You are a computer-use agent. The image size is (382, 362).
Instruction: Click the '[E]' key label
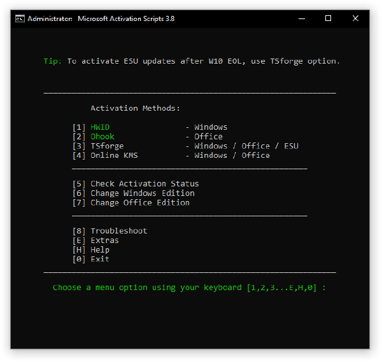79,240
